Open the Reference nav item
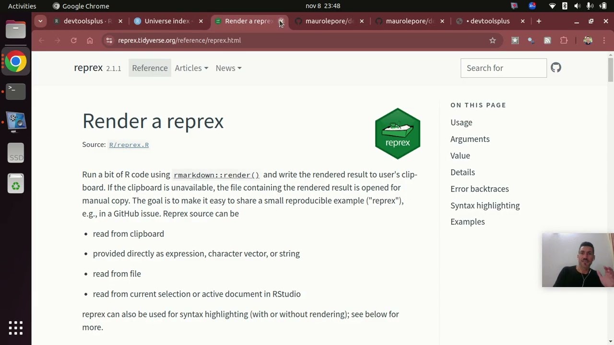Screen dimensions: 614x345 [x=150, y=68]
